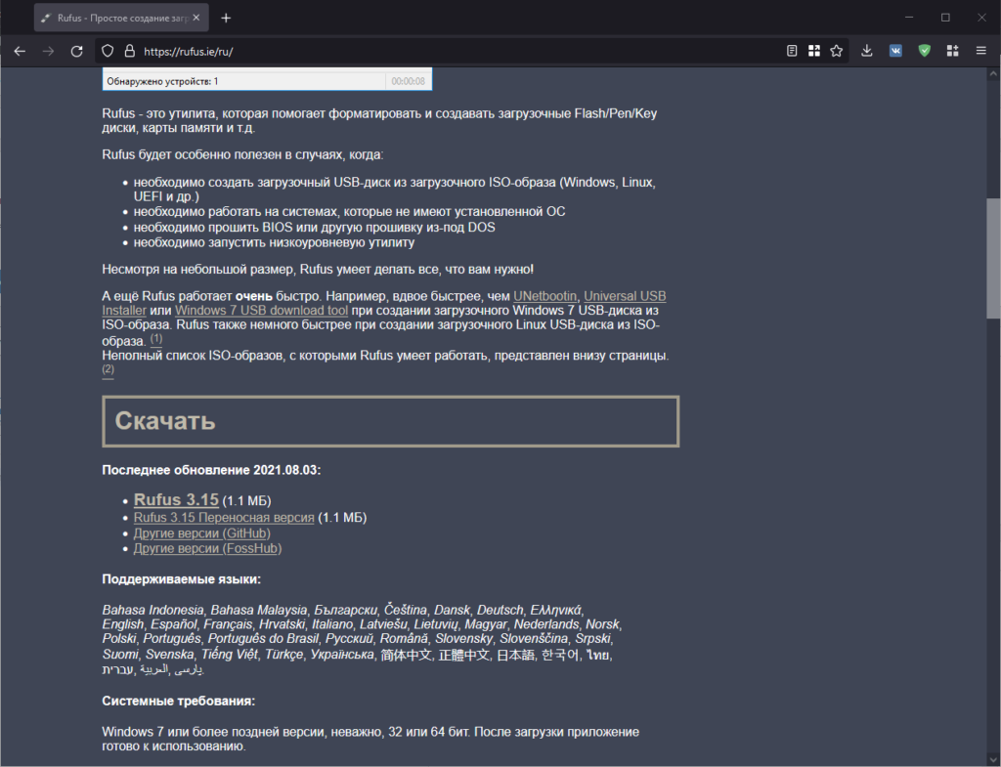Reload the Rufus page

(x=76, y=51)
